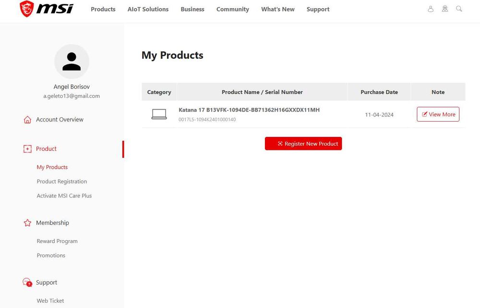This screenshot has width=480, height=308.
Task: Click the View More button
Action: [438, 114]
